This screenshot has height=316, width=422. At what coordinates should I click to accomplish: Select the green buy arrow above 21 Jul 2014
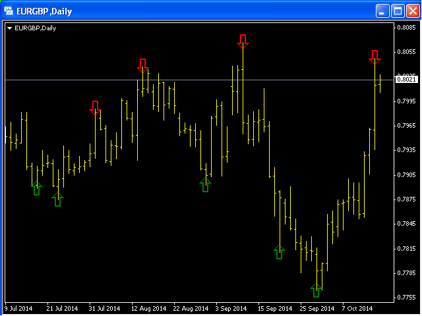click(x=57, y=199)
